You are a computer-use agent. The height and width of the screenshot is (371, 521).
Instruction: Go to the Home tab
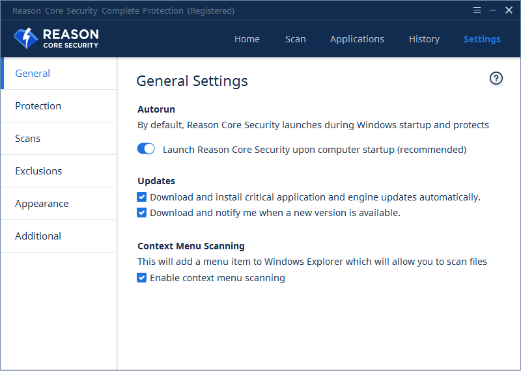[247, 39]
